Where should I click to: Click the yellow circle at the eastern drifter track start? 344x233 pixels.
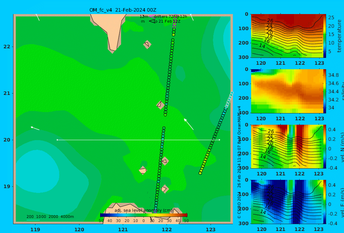tap(200, 173)
